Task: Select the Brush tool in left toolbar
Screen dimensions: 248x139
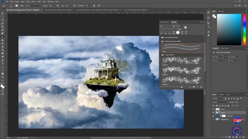Action: pyautogui.click(x=2, y=37)
